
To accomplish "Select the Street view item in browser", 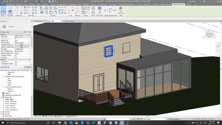I will coord(11,73).
